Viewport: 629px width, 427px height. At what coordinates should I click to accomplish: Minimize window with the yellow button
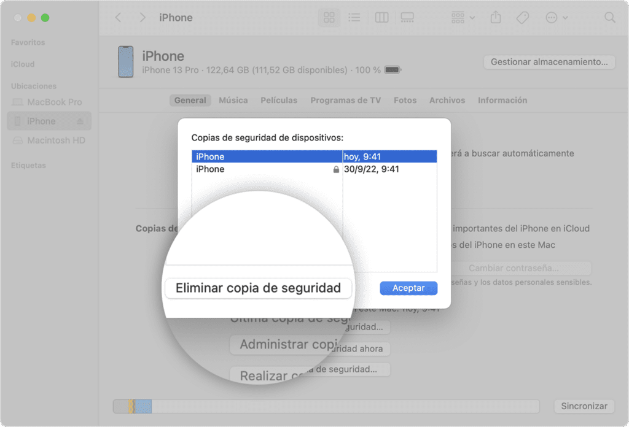(x=31, y=18)
